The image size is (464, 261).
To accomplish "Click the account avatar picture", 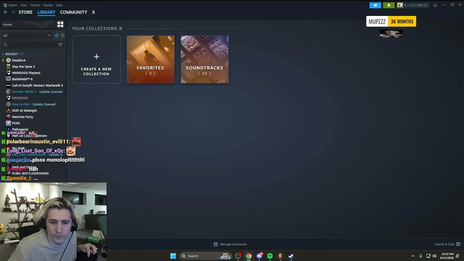I will (x=400, y=5).
